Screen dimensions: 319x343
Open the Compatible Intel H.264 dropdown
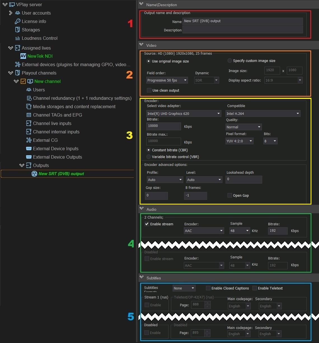263,113
